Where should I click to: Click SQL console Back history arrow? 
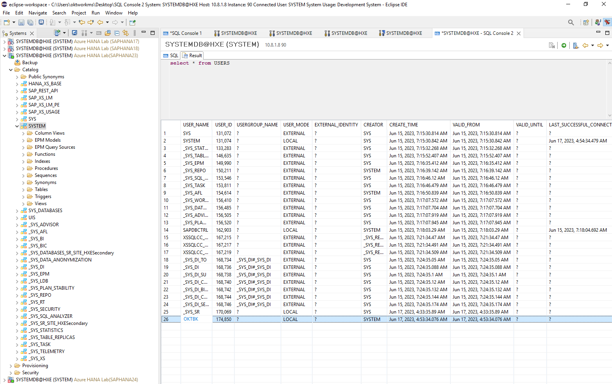coord(585,45)
